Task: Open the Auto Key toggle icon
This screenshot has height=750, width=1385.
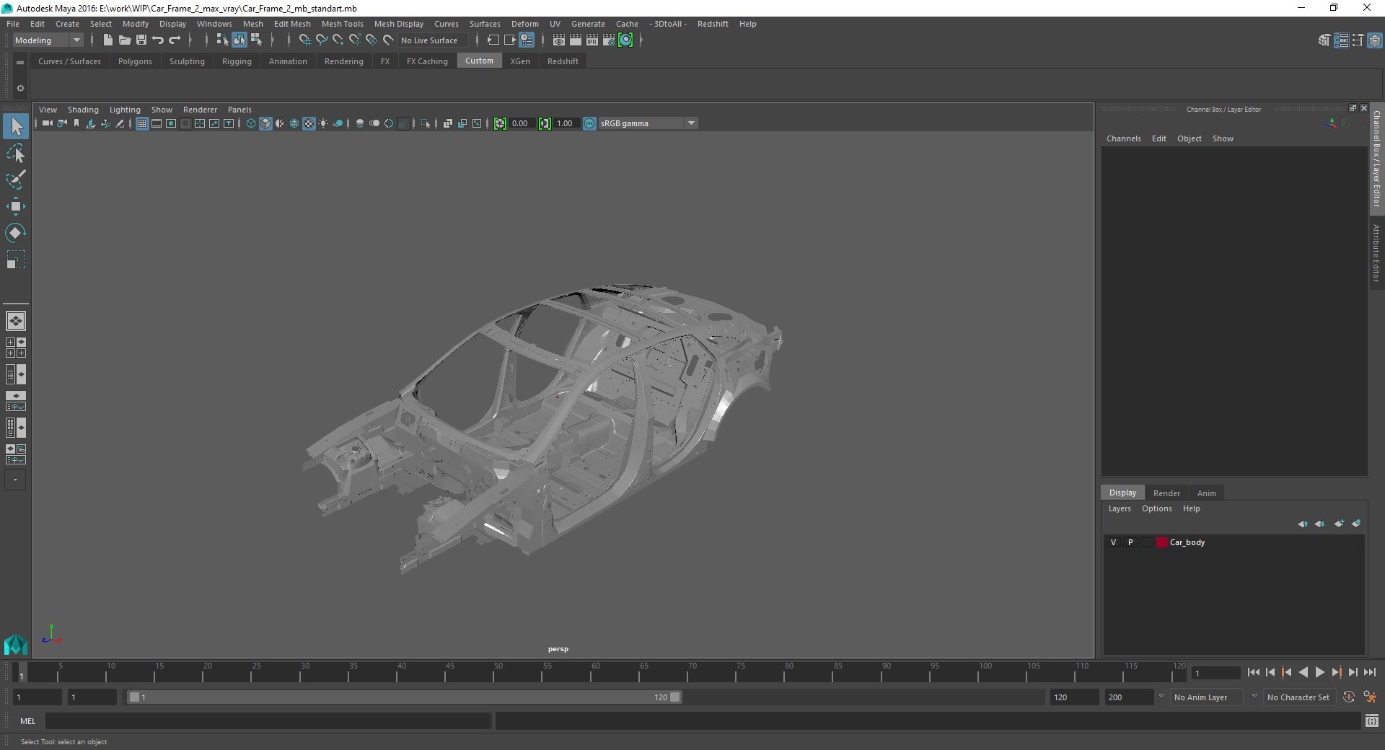Action: (1348, 697)
